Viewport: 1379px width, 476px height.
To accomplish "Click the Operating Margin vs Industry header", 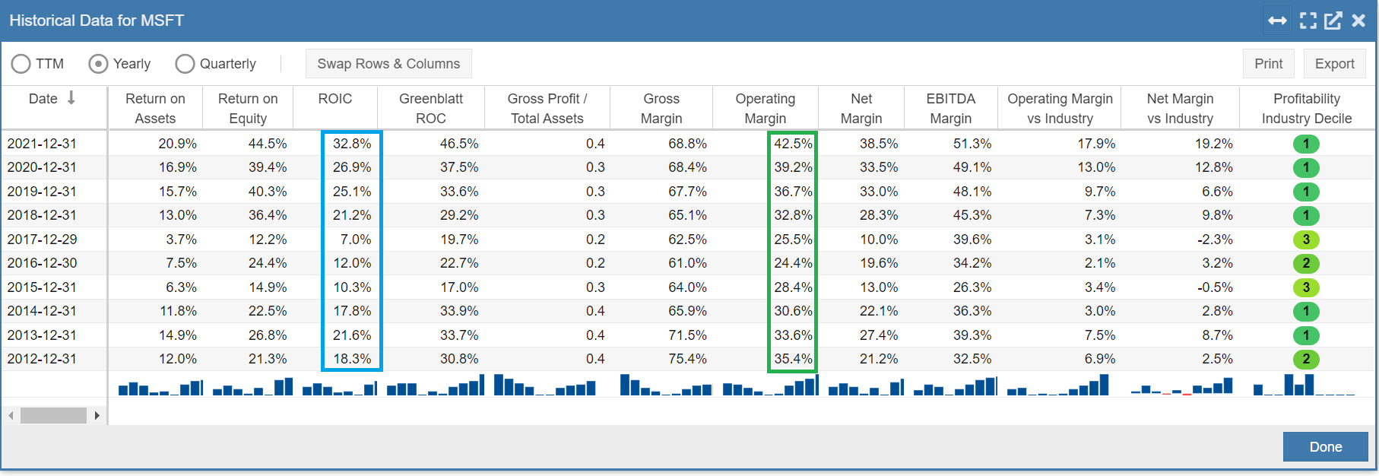I will pyautogui.click(x=1060, y=108).
